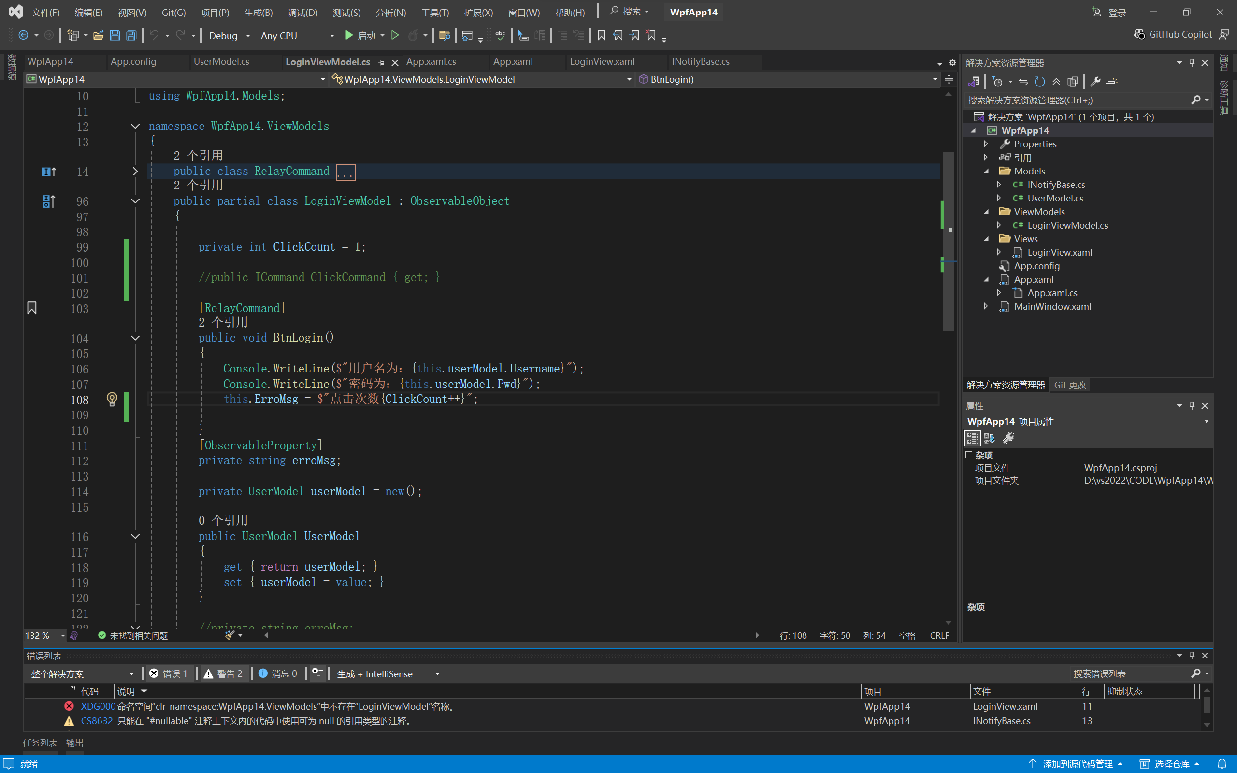Click preview selected items icon in Solution Explorer
This screenshot has width=1237, height=773.
pos(1112,81)
